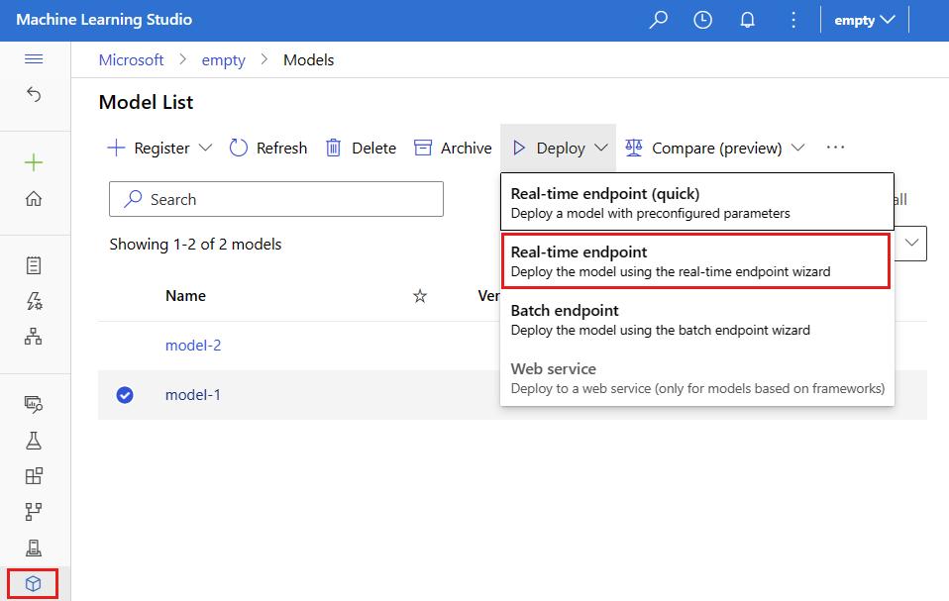Expand the filter dropdown chevron at right
The image size is (949, 601).
[911, 243]
